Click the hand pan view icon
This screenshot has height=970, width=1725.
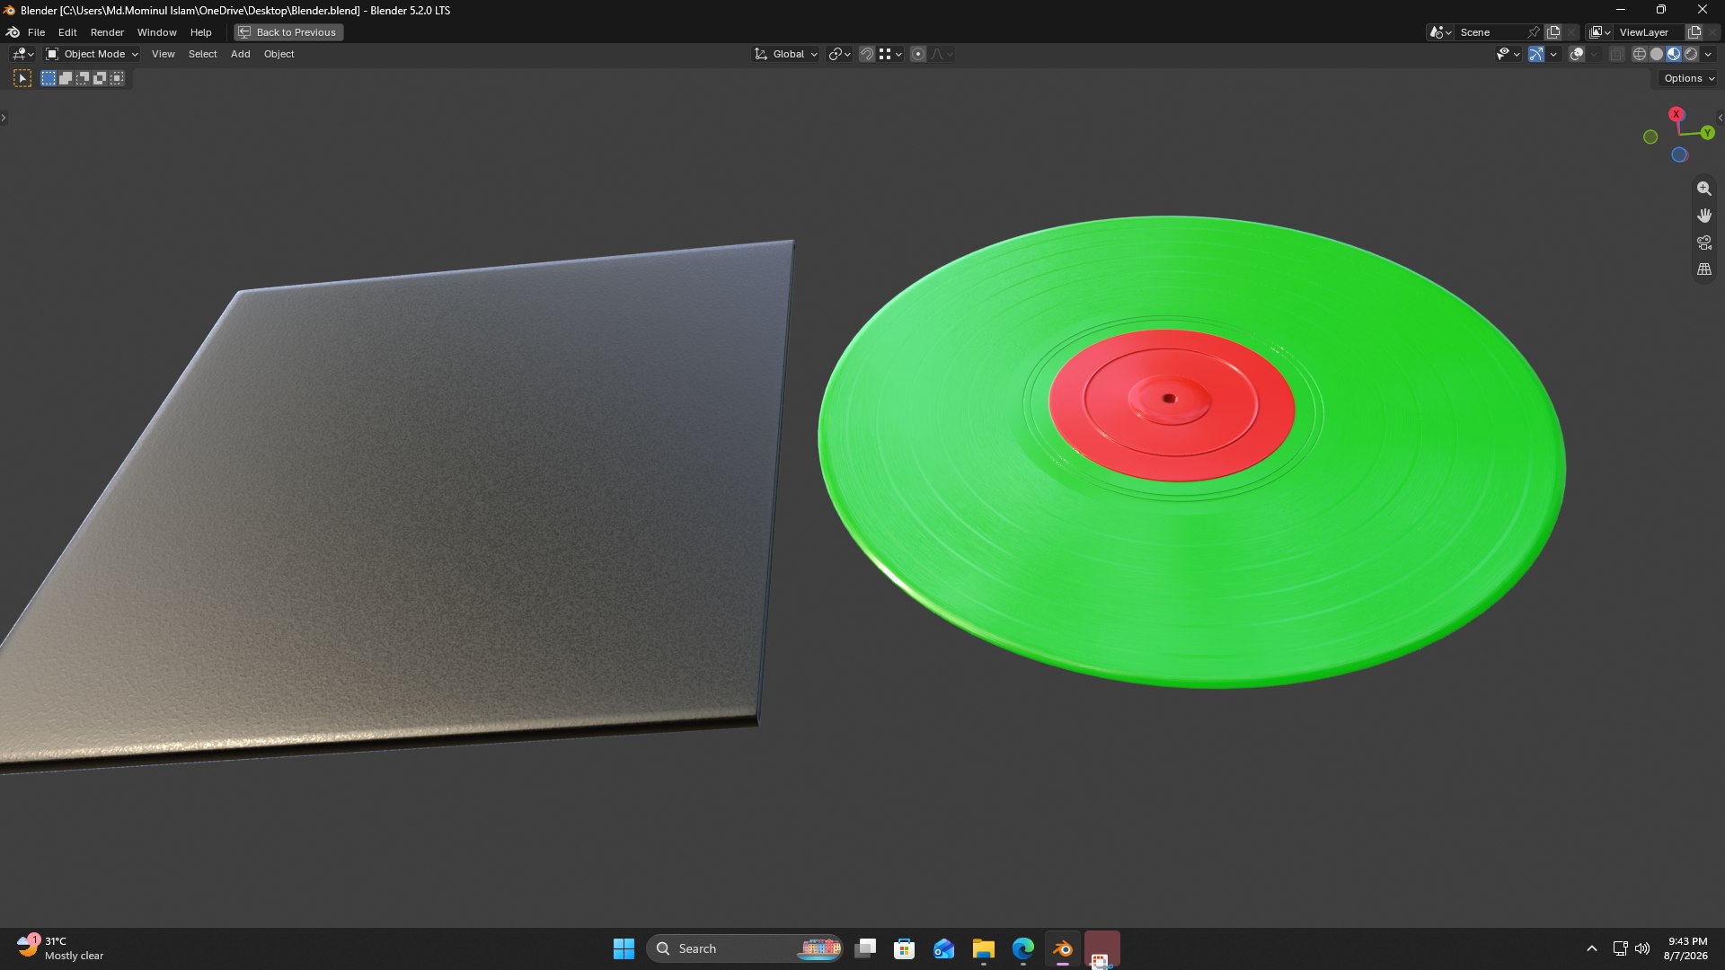click(1703, 216)
